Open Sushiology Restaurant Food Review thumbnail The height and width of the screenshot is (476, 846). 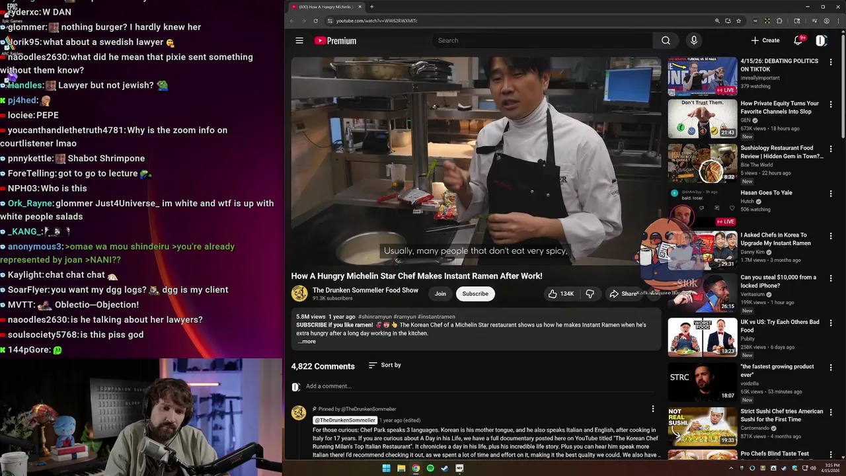pos(702,163)
